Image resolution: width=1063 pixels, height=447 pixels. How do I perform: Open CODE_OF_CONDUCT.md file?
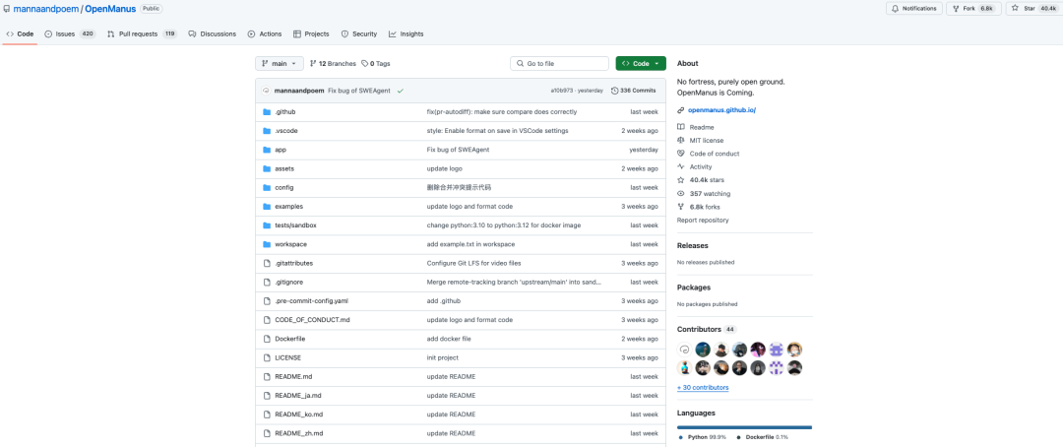(313, 319)
